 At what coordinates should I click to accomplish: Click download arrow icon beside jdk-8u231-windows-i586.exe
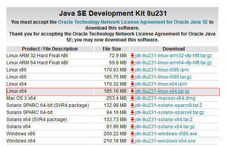[132, 134]
